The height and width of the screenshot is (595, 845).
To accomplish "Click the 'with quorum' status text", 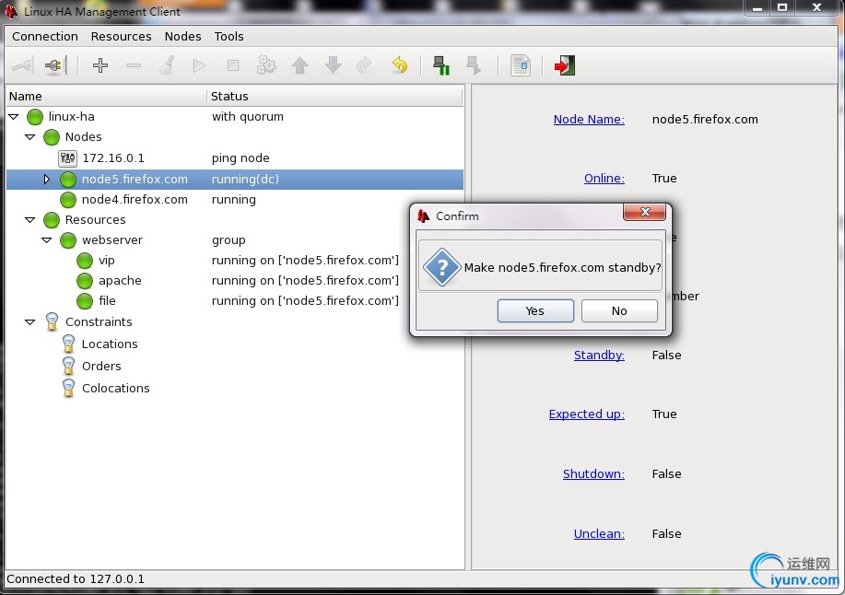I will click(248, 117).
